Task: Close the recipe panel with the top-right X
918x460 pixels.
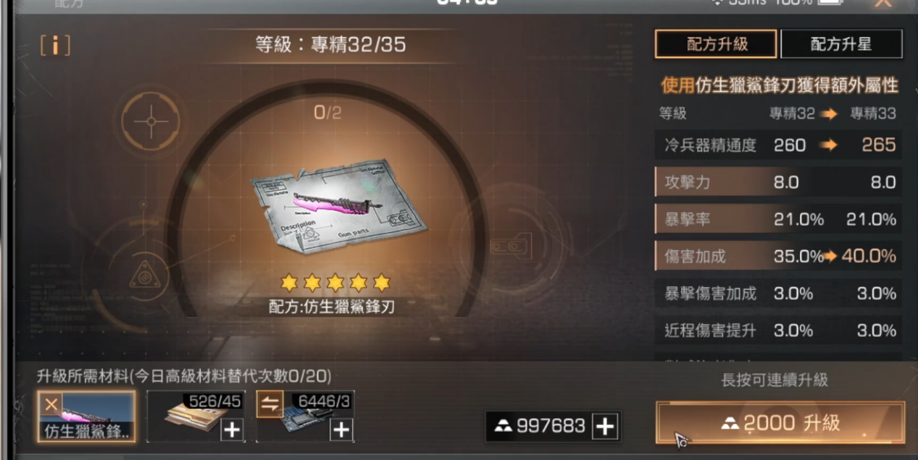Action: [883, 4]
